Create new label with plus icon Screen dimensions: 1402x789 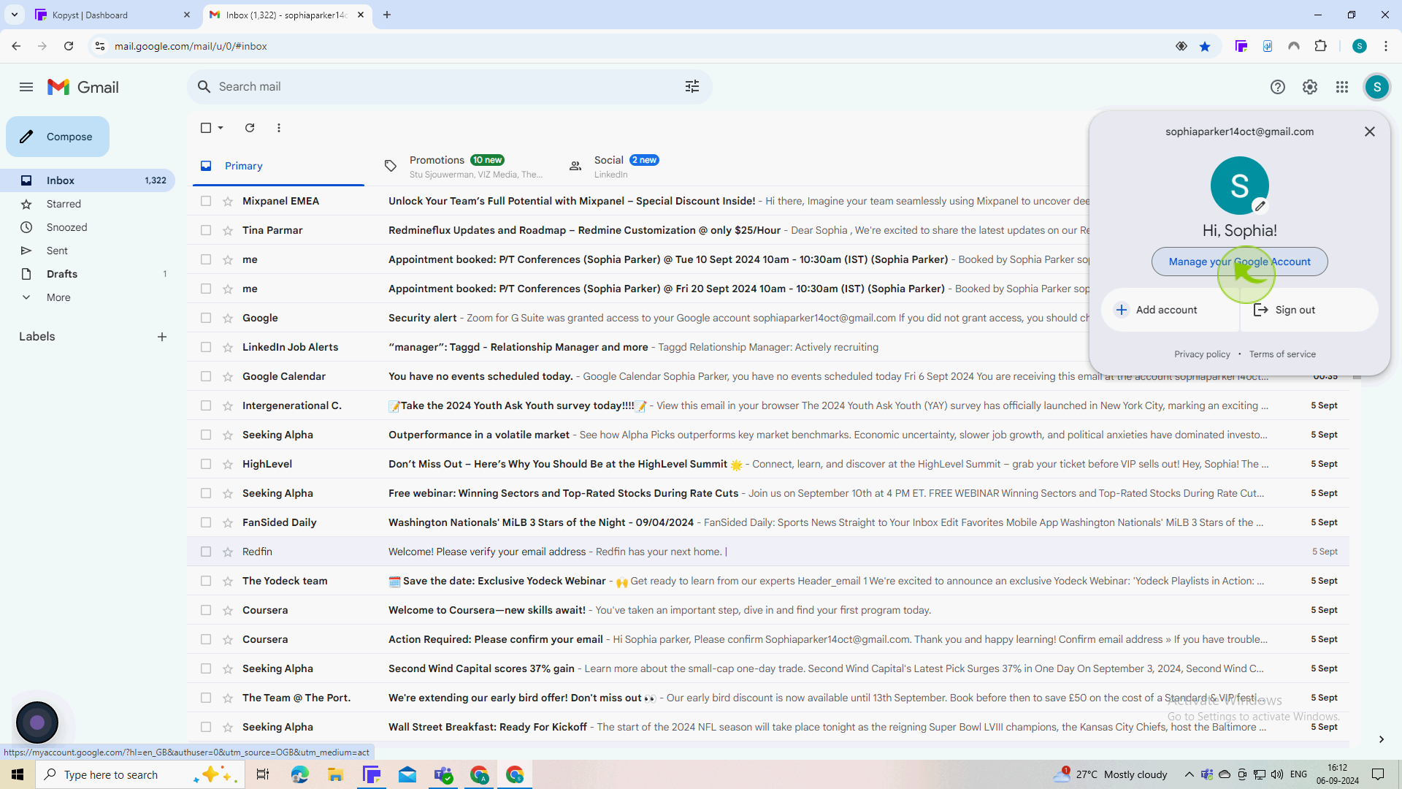coord(162,337)
